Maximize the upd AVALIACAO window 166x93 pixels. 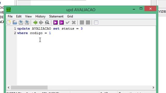pyautogui.click(x=141, y=9)
